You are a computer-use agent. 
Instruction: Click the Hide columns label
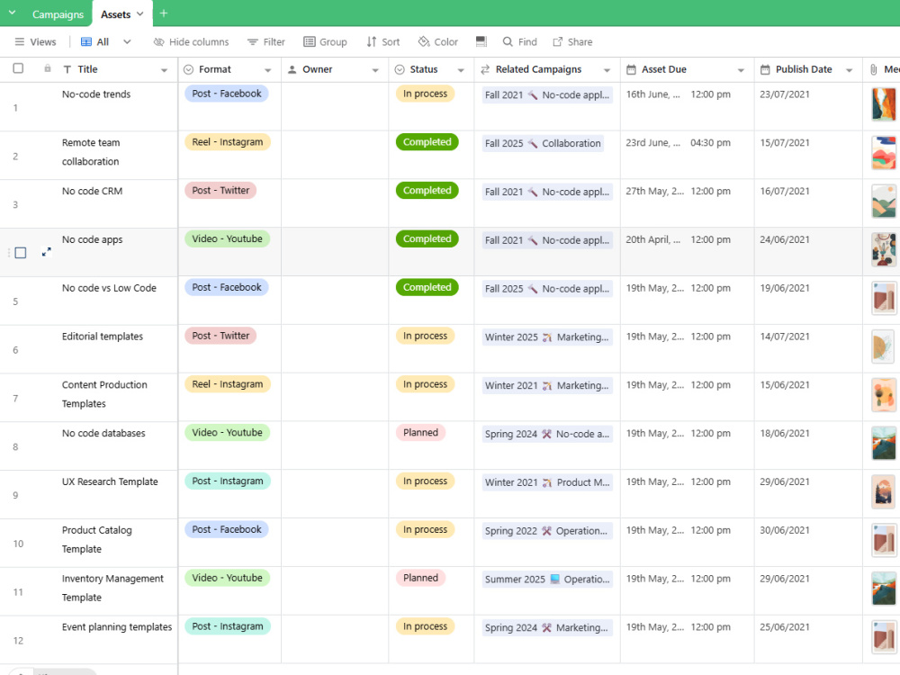click(x=199, y=42)
